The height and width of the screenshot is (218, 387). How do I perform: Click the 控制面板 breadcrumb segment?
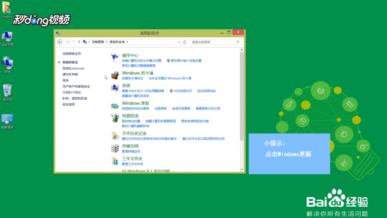pyautogui.click(x=98, y=42)
